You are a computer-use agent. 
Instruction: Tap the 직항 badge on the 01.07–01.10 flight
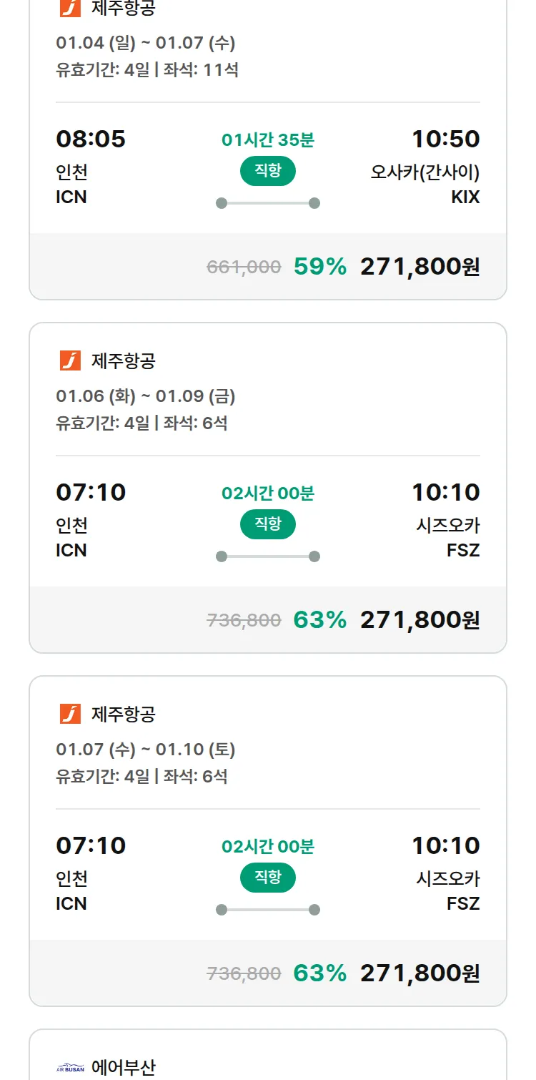point(268,878)
